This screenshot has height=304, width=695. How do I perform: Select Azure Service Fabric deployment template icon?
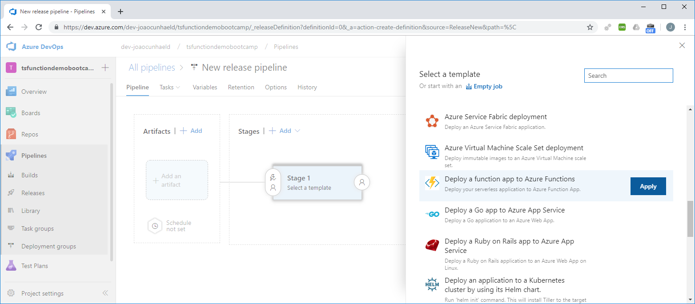coord(432,120)
